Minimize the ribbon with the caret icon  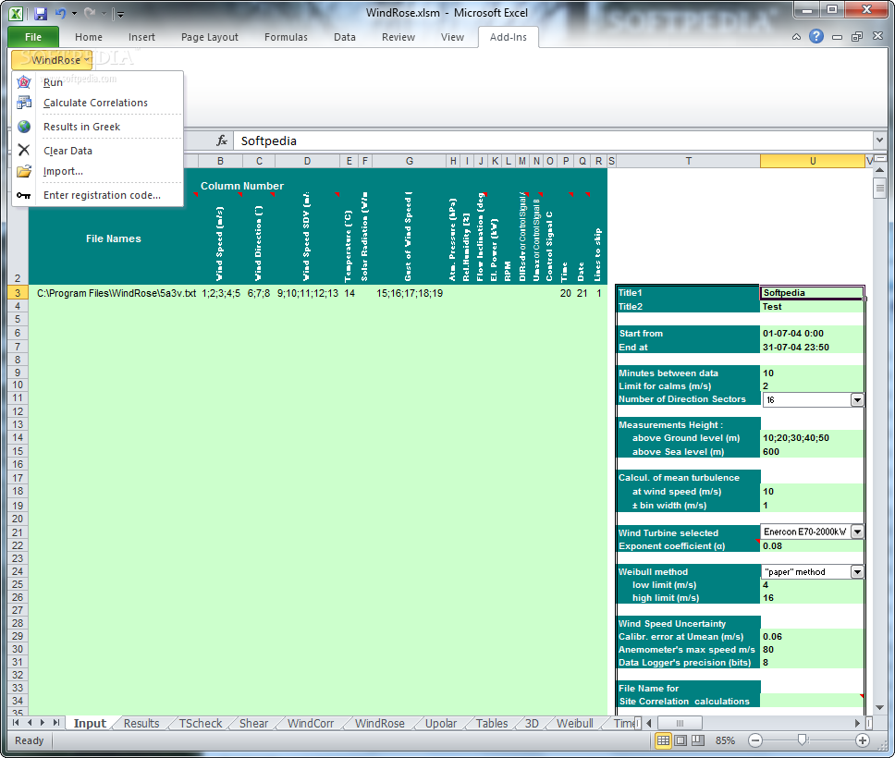(x=796, y=37)
